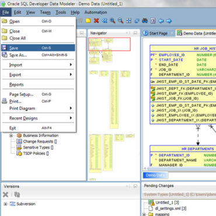The width and height of the screenshot is (216, 216).
Task: Switch to the Demo Data (Untitled) tab
Action: pos(196,33)
